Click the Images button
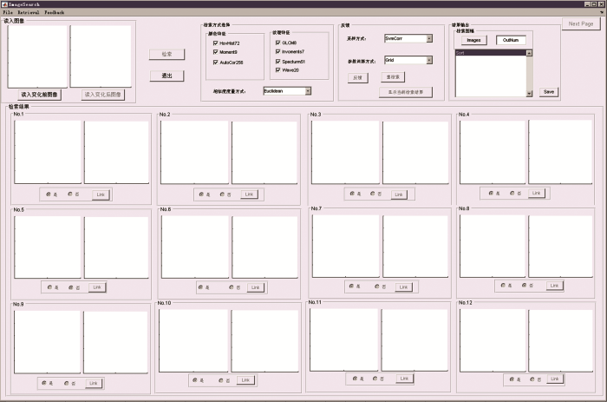This screenshot has width=607, height=402. [473, 40]
